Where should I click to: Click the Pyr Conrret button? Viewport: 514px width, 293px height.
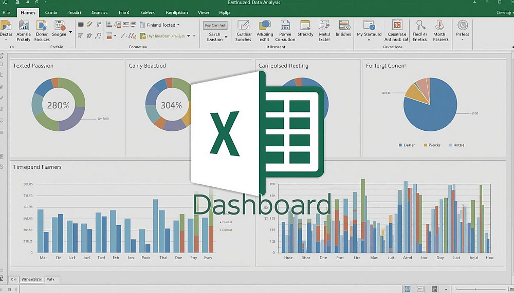pos(215,25)
